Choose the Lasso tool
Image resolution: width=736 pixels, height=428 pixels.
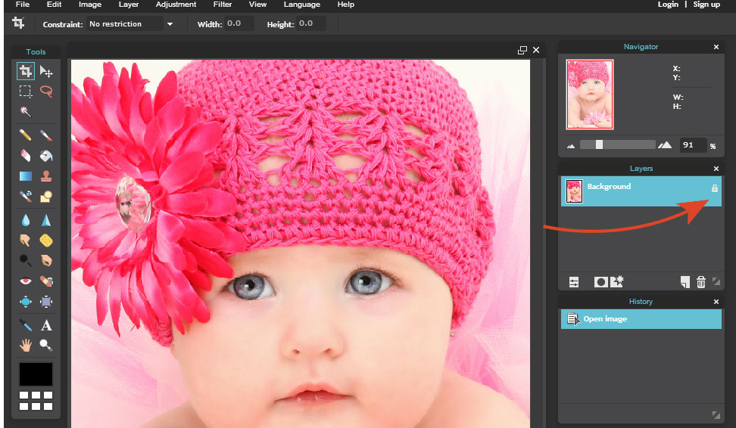[46, 91]
